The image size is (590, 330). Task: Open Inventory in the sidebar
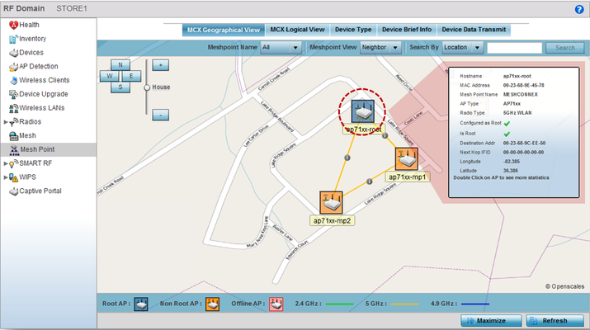(x=33, y=39)
